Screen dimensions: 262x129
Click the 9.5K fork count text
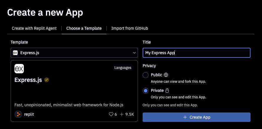pos(130,114)
